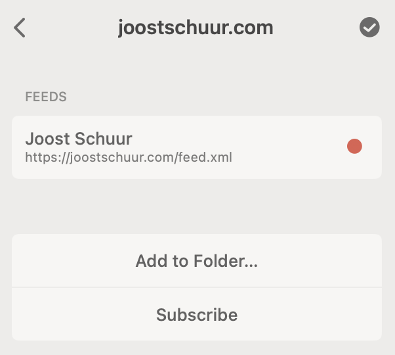
Task: Tap the feed.xml address under Joost Schuur
Action: tap(129, 157)
